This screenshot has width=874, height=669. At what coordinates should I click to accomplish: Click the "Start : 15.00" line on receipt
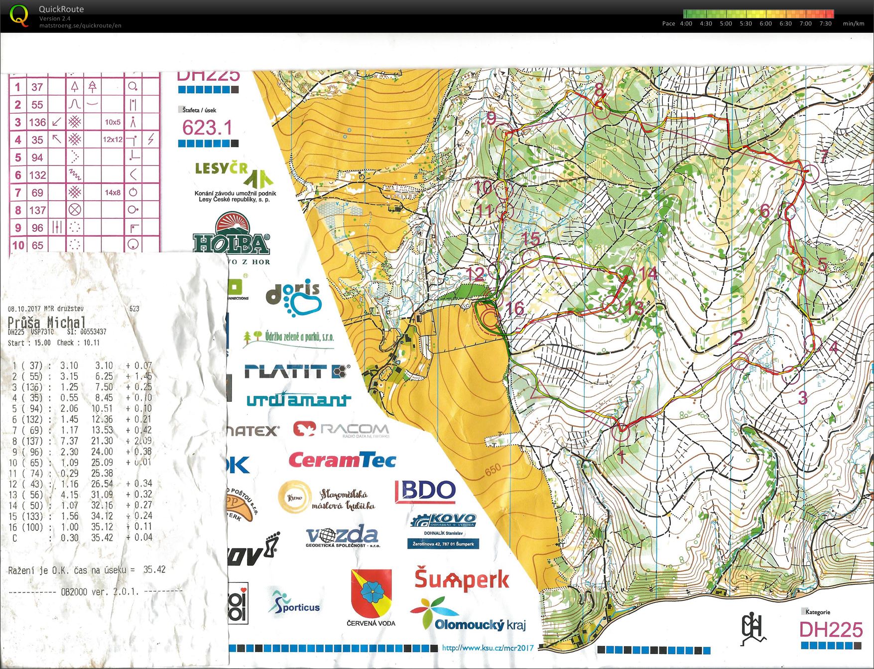click(29, 343)
